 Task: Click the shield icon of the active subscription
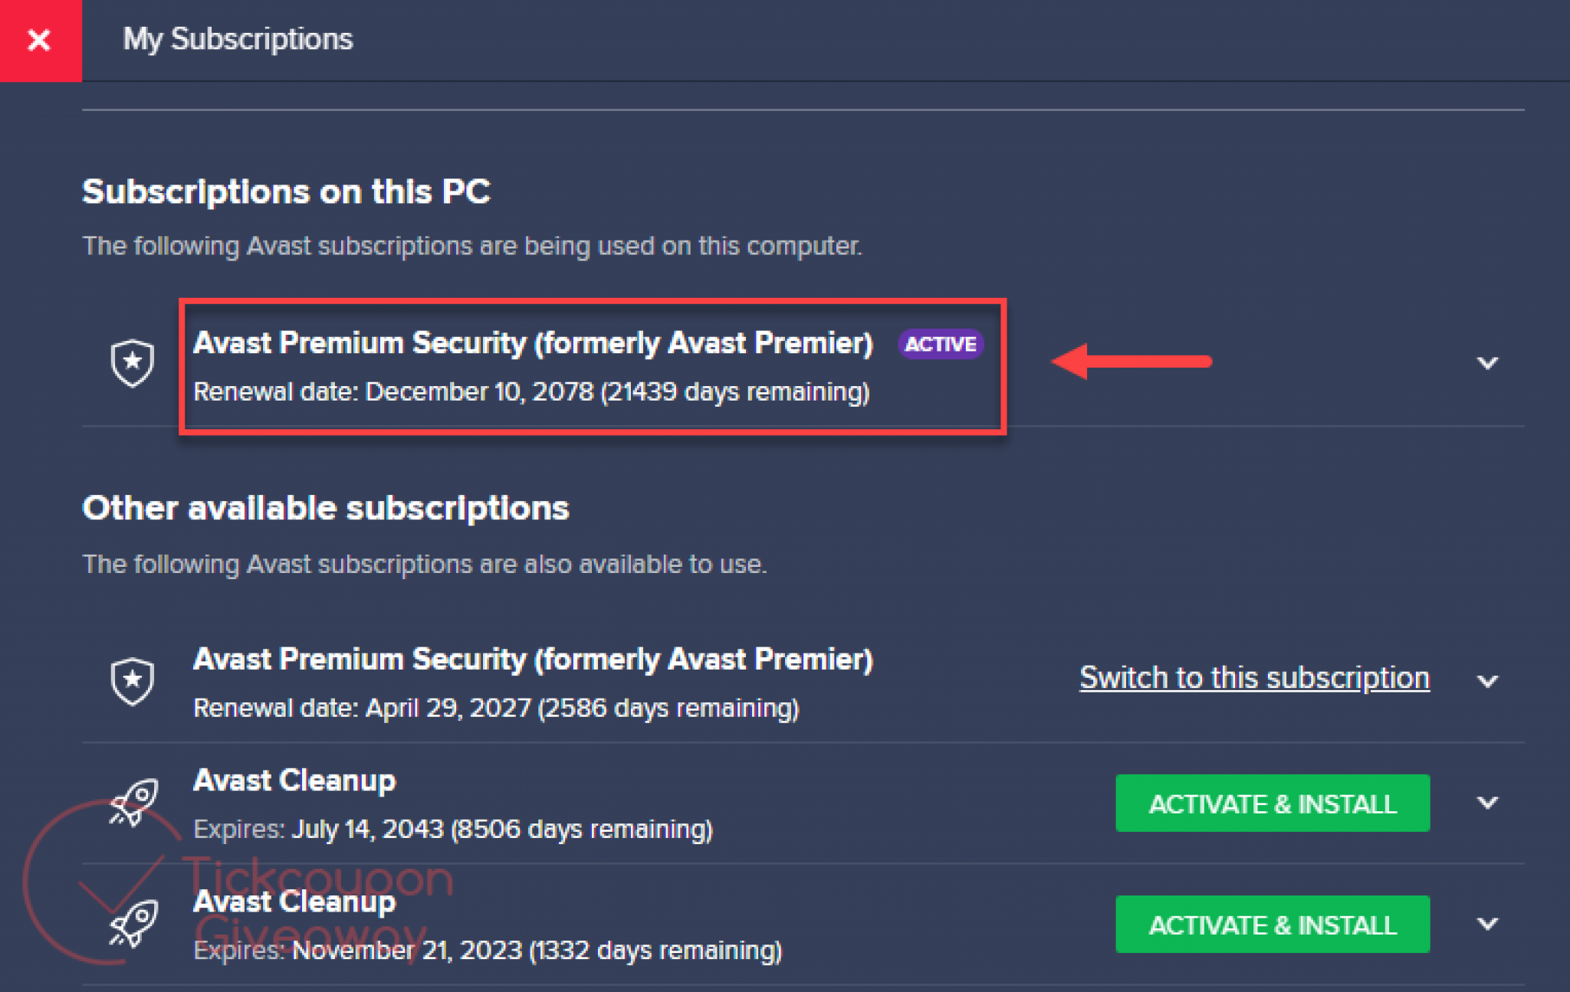133,362
